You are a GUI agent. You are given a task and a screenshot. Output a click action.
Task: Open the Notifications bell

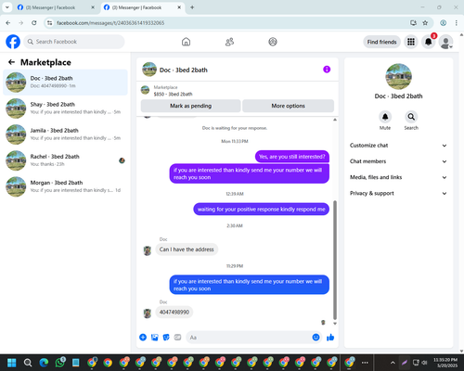pos(429,42)
